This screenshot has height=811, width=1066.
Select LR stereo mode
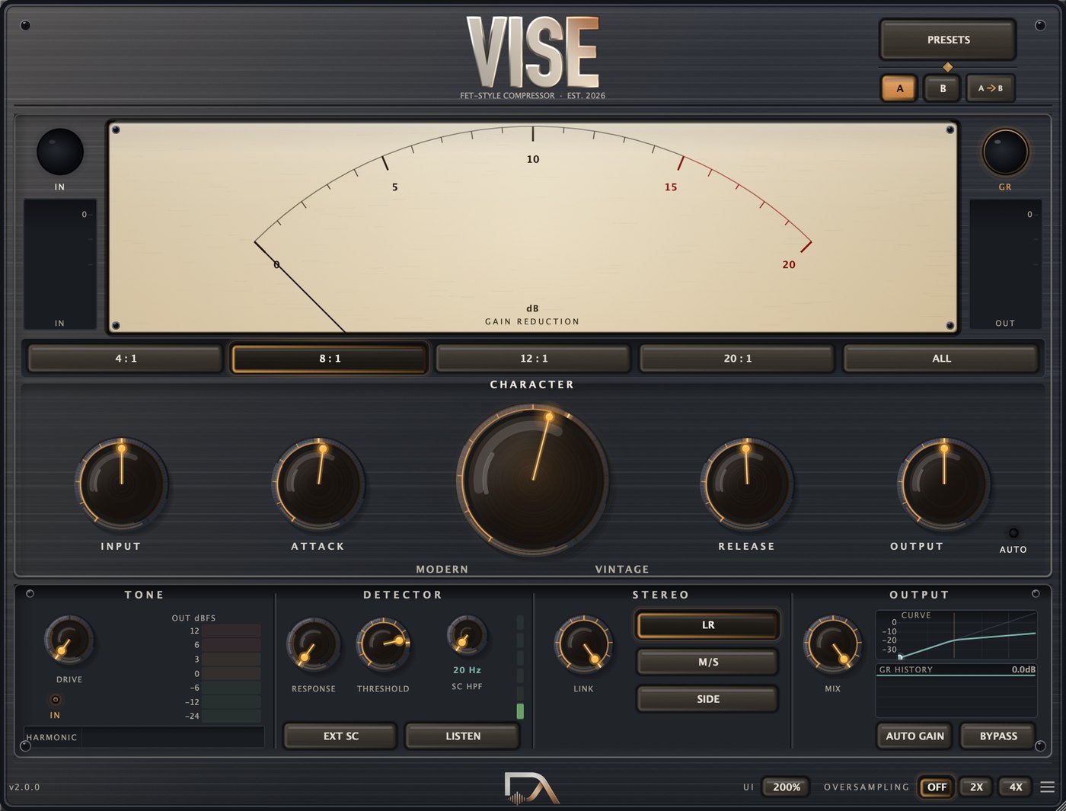click(708, 625)
